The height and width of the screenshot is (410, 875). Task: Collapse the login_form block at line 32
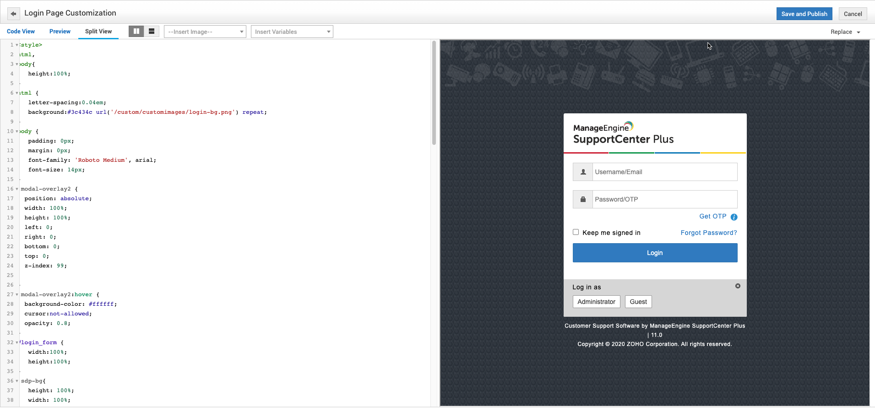pyautogui.click(x=17, y=342)
